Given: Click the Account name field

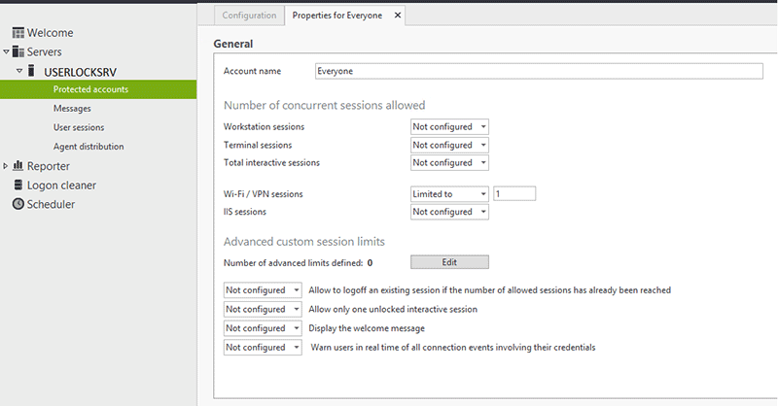Looking at the screenshot, I should pos(539,71).
